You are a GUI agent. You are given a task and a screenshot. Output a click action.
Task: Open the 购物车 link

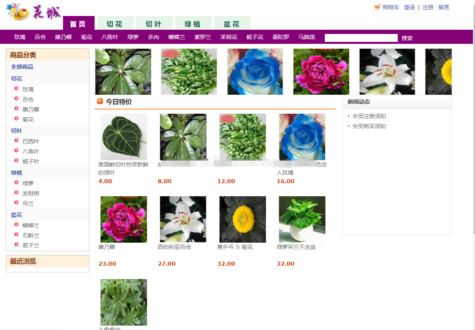(x=391, y=7)
